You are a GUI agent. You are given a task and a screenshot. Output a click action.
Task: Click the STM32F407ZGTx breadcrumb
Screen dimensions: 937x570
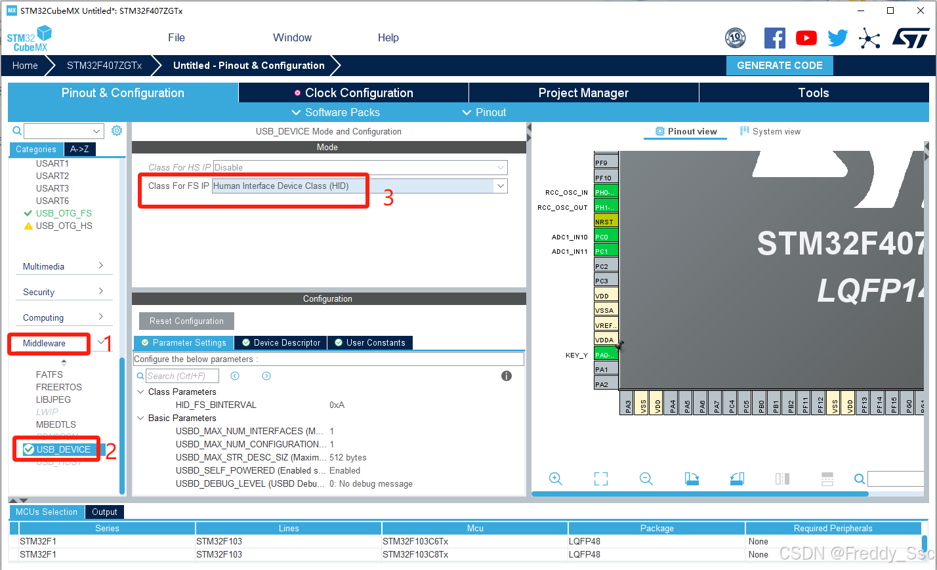coord(104,66)
